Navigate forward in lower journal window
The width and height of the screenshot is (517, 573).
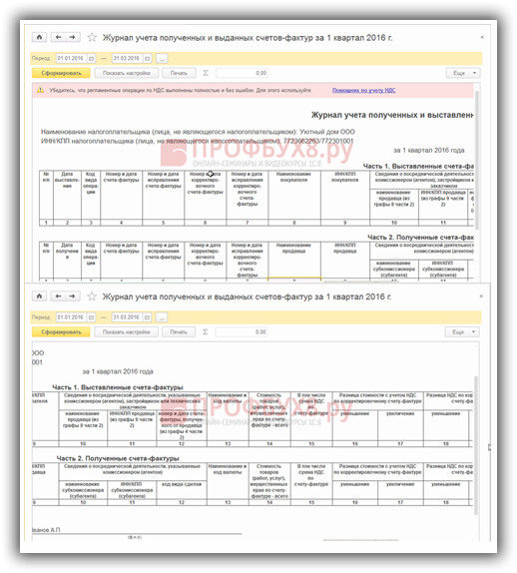point(72,296)
